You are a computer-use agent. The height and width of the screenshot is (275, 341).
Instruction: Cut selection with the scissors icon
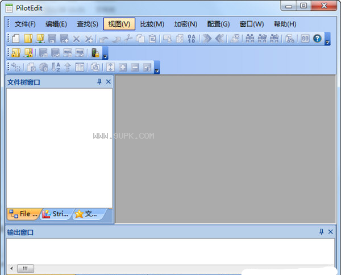[128, 39]
